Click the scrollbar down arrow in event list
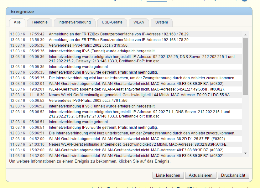This screenshot has height=188, width=260. (x=245, y=153)
